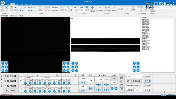Viewport: 176px width, 99px height.
Task: Click 右 row Z-axis right arrow
Action: (30, 91)
